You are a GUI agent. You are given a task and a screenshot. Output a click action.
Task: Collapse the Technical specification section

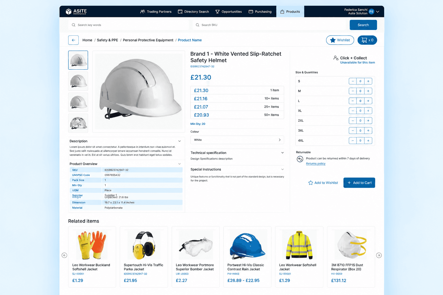[282, 153]
